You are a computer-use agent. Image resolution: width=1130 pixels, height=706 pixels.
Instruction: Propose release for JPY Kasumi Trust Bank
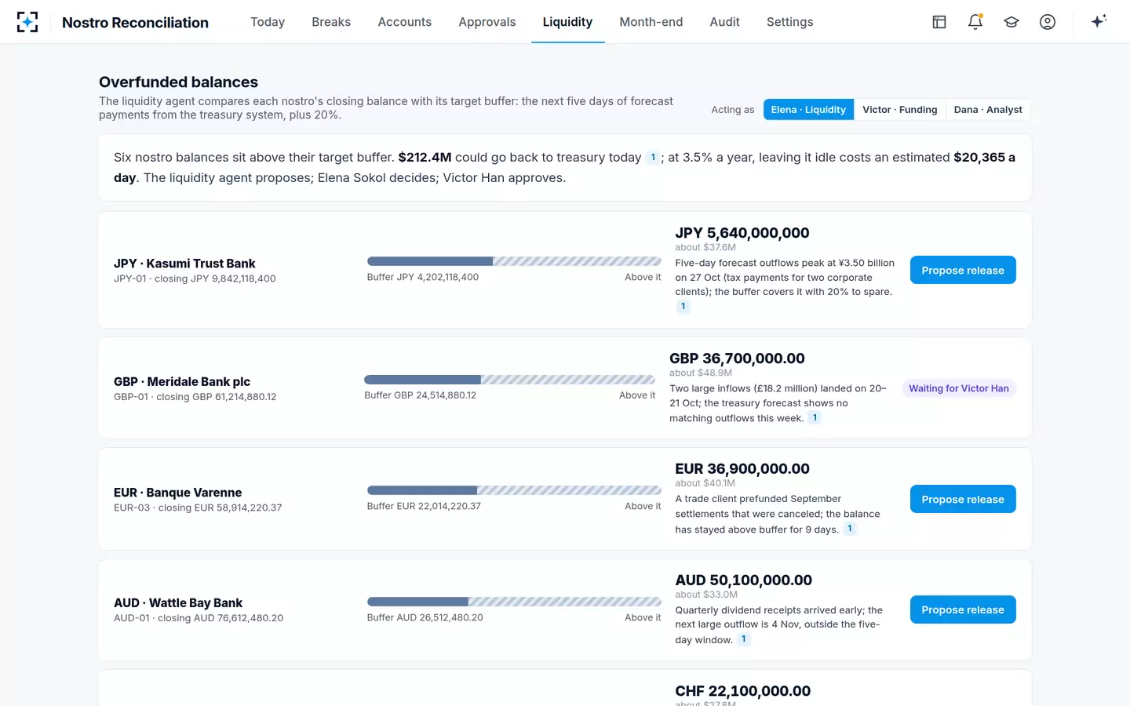[963, 270]
